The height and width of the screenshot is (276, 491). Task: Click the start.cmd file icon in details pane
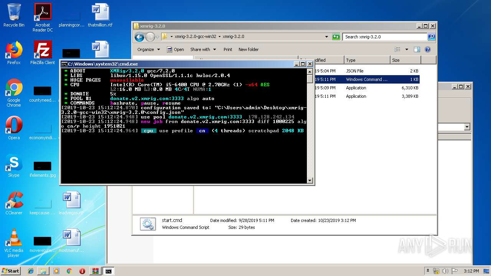(x=148, y=224)
